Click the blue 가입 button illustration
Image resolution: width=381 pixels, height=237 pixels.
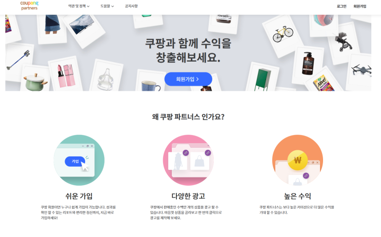point(75,162)
